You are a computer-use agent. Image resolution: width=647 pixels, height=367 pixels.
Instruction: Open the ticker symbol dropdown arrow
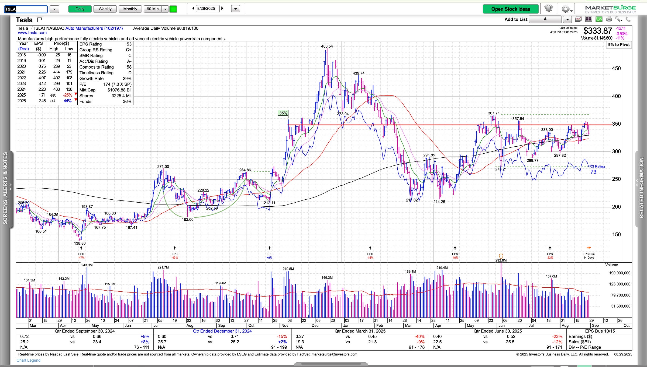(54, 9)
